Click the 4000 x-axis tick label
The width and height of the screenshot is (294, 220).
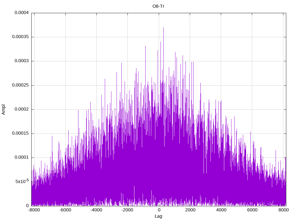click(221, 210)
